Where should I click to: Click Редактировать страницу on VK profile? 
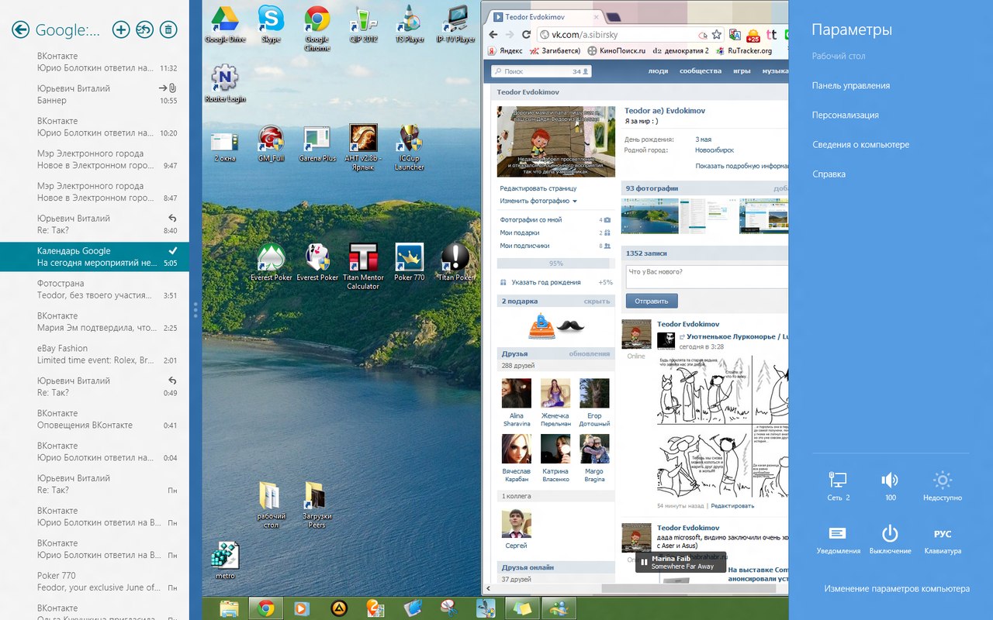pyautogui.click(x=538, y=188)
